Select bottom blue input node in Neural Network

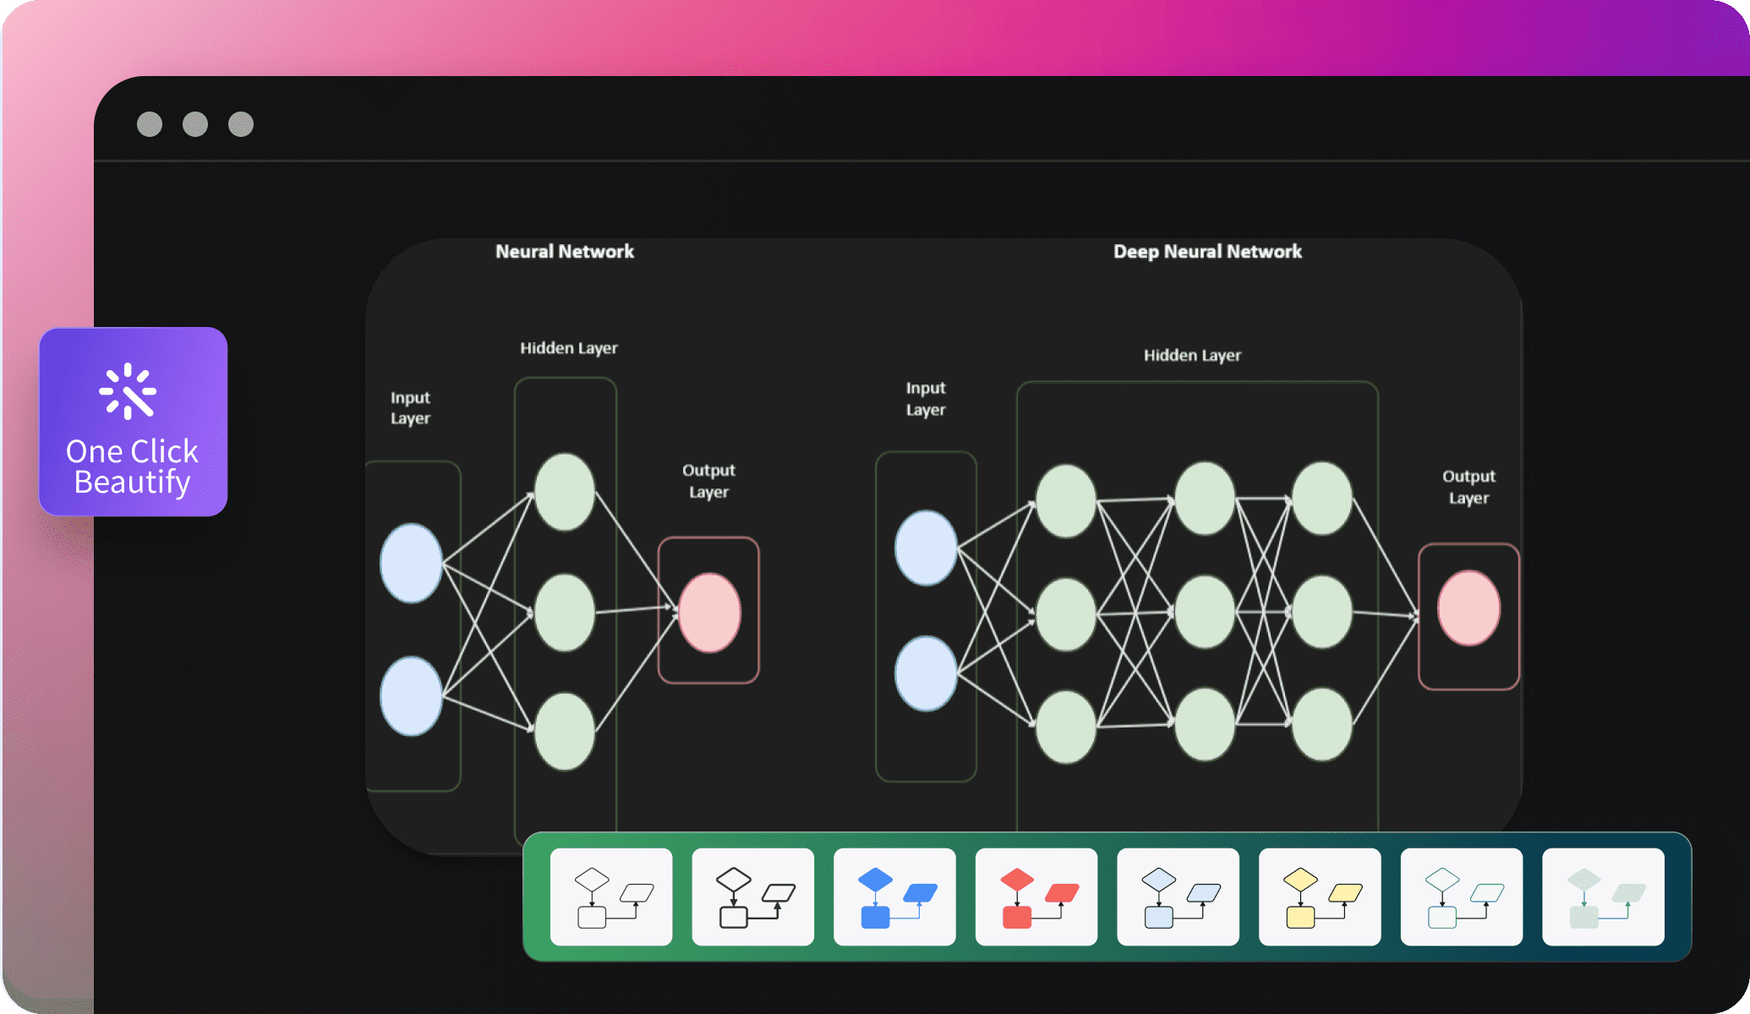pyautogui.click(x=412, y=696)
